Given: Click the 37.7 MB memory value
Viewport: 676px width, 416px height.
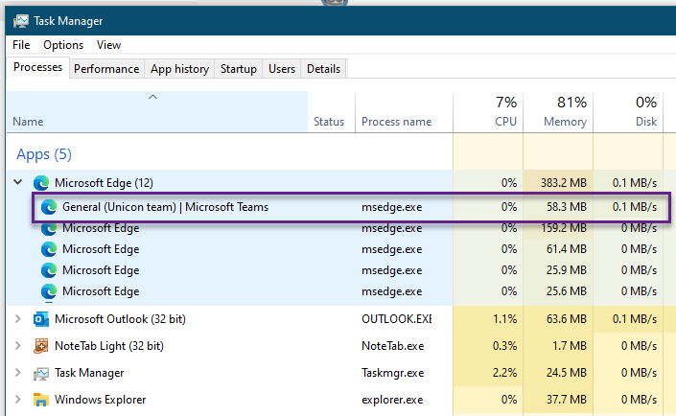Looking at the screenshot, I should [x=567, y=400].
